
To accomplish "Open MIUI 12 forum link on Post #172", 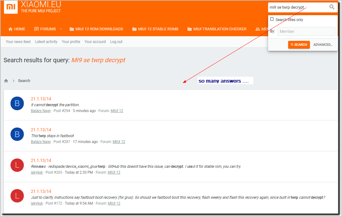I will pos(114,203).
